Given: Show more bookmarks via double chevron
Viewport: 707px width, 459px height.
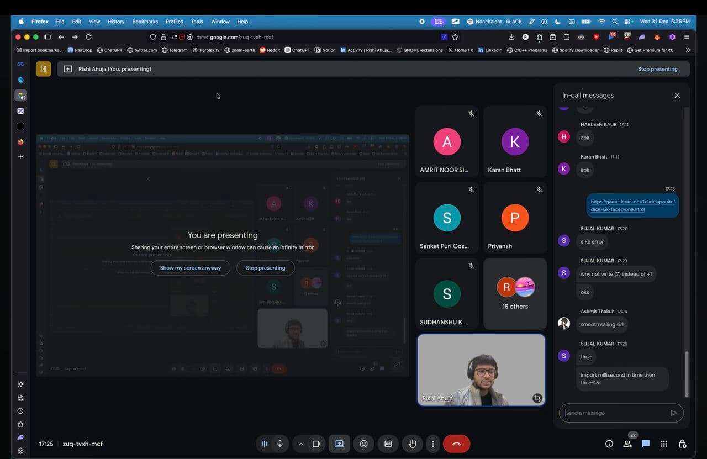Looking at the screenshot, I should [688, 50].
